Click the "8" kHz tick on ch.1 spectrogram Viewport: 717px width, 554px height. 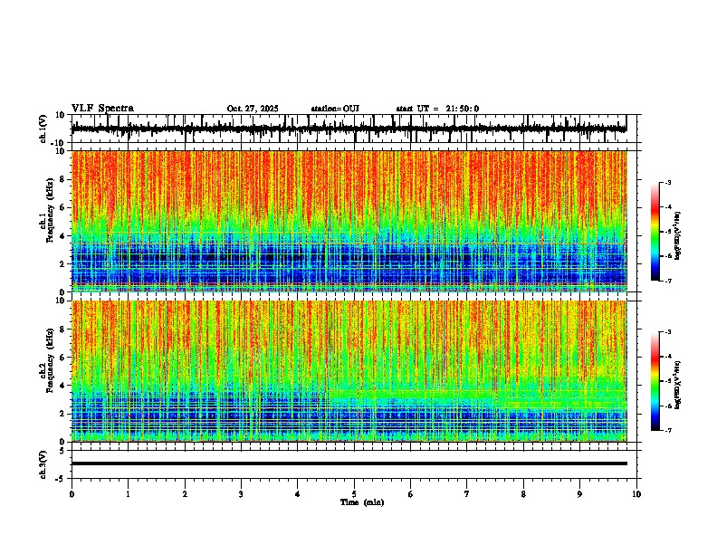[x=63, y=179]
